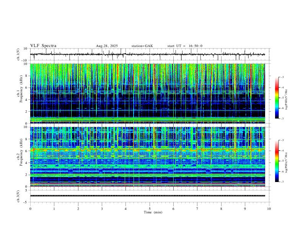Click the ch.2 colorbar "log(PSD)(V²/Hz)" label
The height and width of the screenshot is (234, 303).
point(287,163)
